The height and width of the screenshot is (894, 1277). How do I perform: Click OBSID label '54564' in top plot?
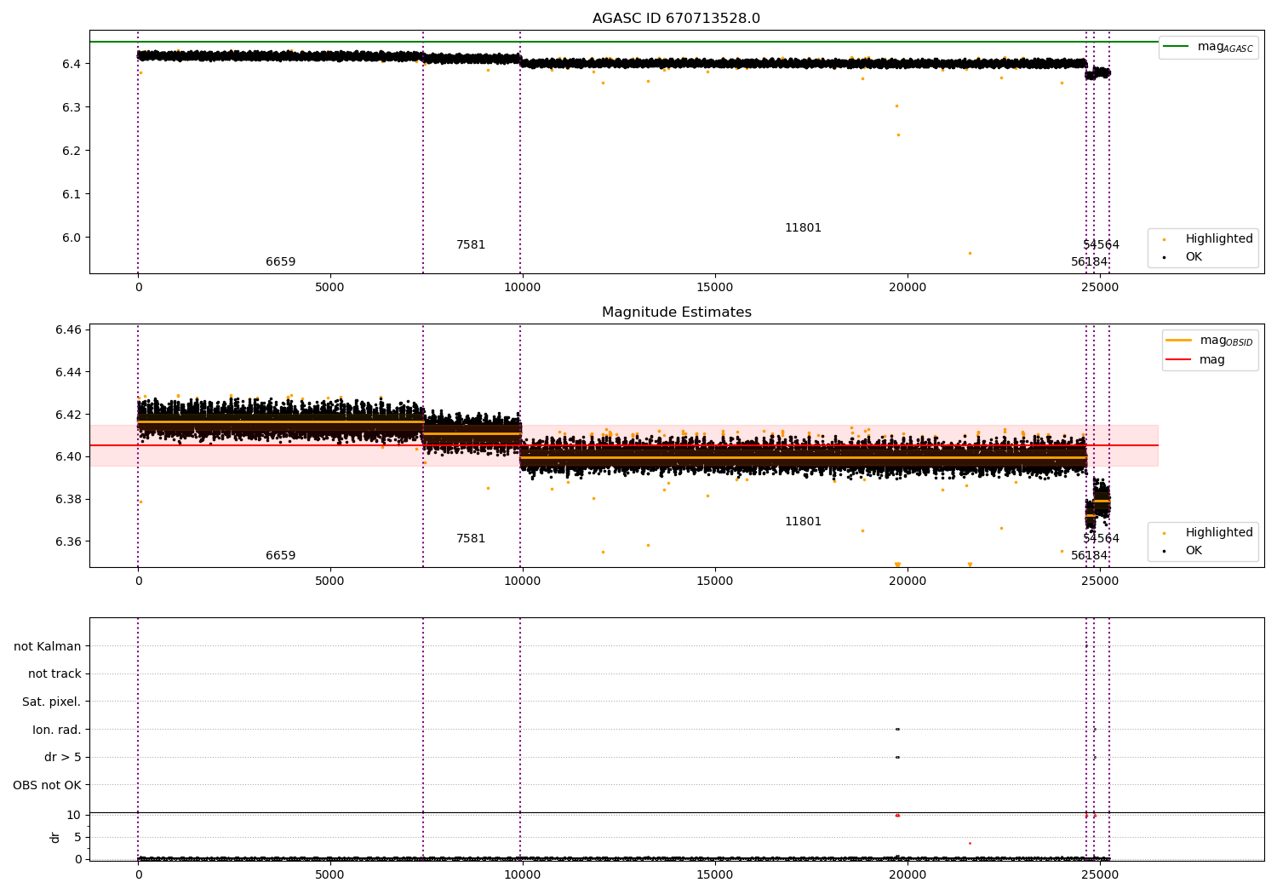point(1102,245)
